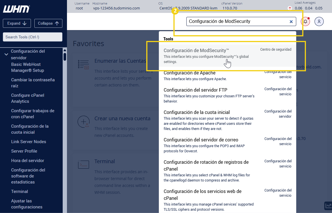This screenshot has width=332, height=213.
Task: Select Configuración del servidor FTP result
Action: point(228,95)
